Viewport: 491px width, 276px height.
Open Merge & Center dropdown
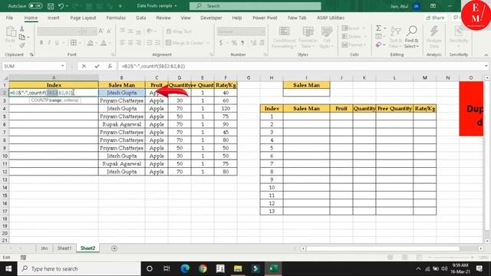[x=208, y=43]
